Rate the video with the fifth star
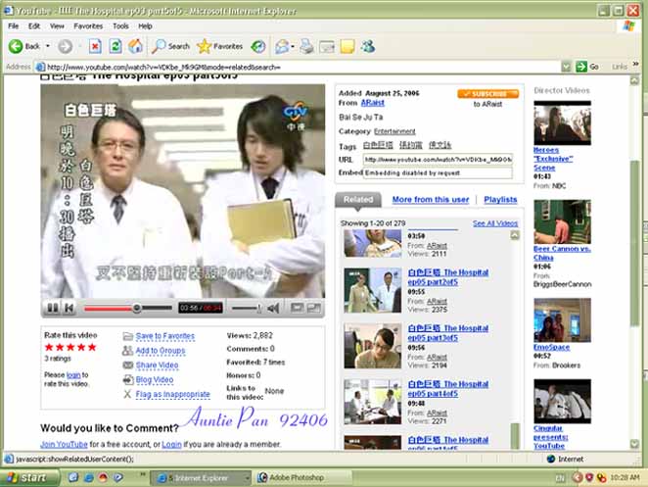Screen dimensions: 648x487 coord(92,347)
